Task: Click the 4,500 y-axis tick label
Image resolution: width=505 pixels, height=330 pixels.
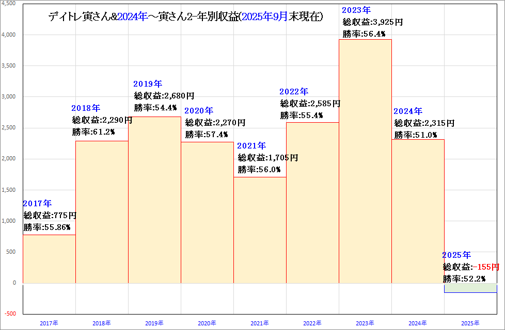Action: 9,3
